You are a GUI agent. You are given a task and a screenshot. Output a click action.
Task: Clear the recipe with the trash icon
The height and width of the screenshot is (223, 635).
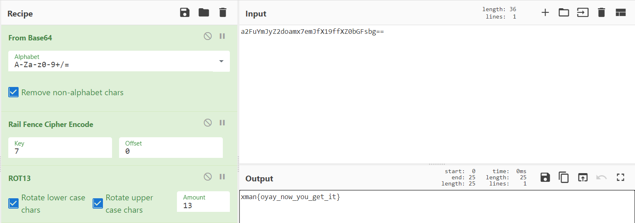(x=223, y=12)
